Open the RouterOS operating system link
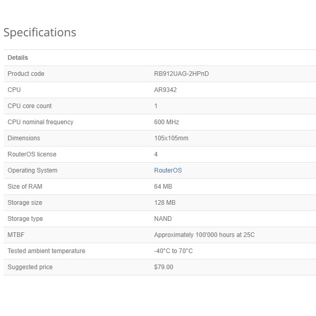316x316 pixels. coord(168,170)
